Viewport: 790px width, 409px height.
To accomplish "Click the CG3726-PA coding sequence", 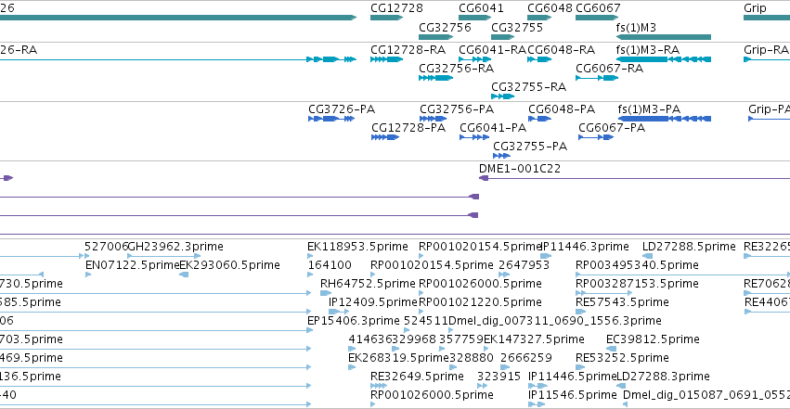I will click(x=331, y=119).
